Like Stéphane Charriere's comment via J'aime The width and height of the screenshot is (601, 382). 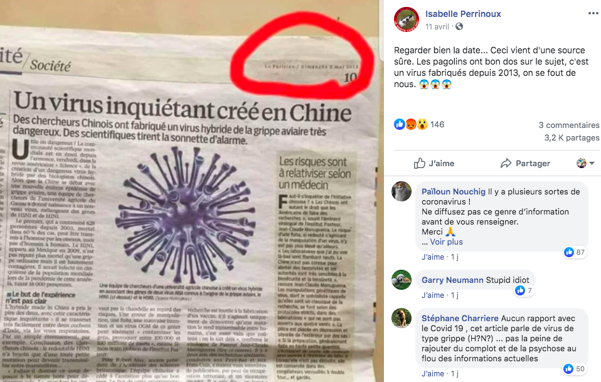433,374
